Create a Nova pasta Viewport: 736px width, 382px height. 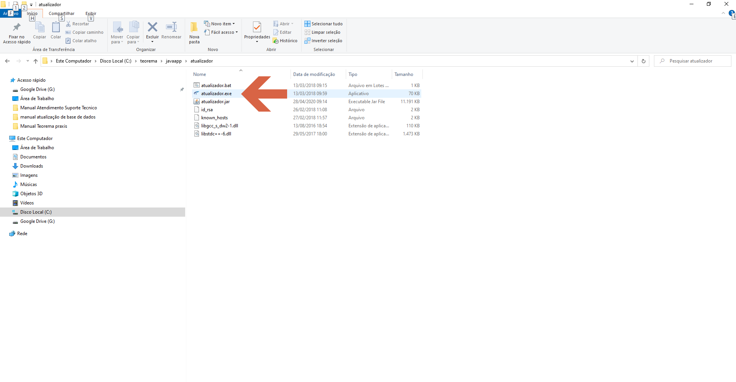tap(194, 33)
